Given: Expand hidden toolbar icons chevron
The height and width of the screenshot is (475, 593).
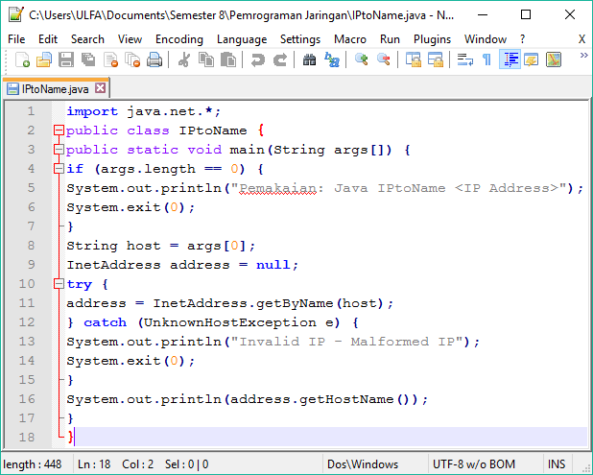Looking at the screenshot, I should (x=584, y=56).
